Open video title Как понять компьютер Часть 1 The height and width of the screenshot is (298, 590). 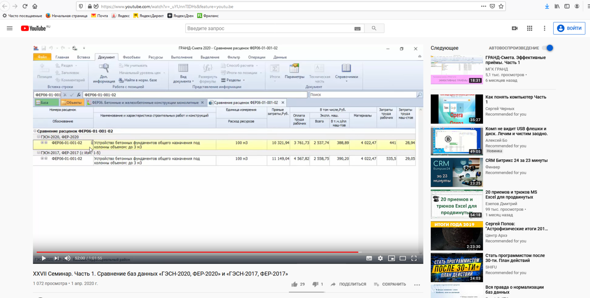(516, 99)
